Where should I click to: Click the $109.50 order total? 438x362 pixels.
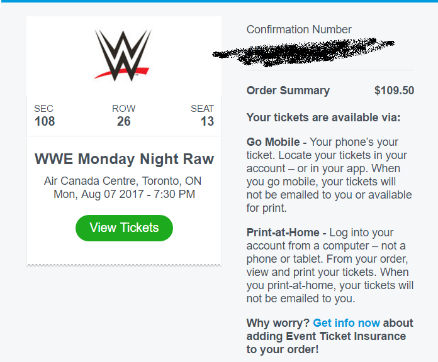tap(394, 90)
